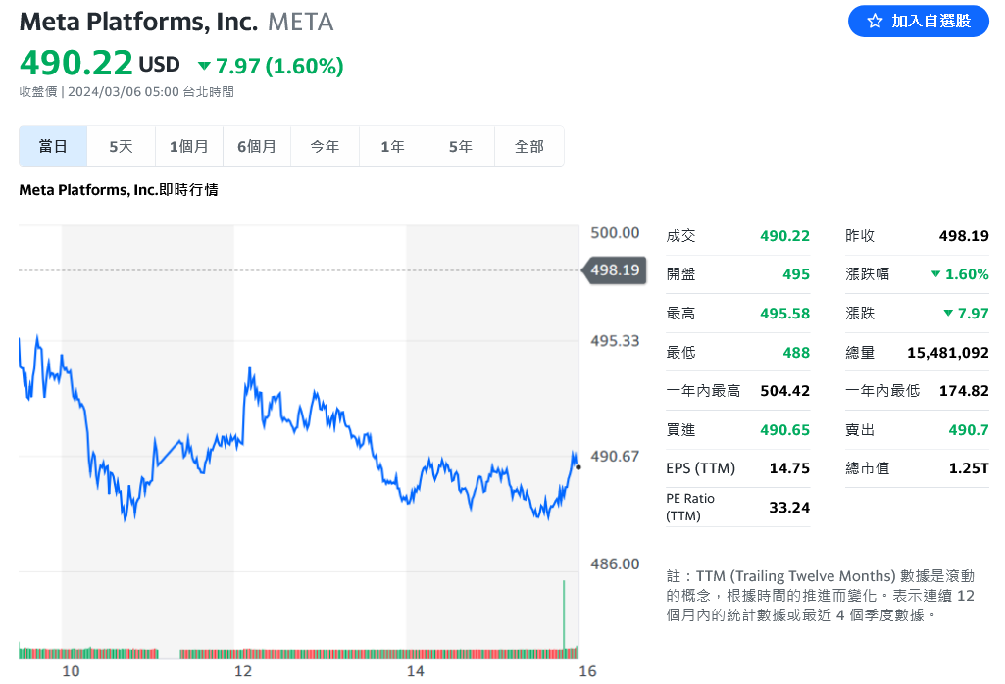Click the 賣出 value 490.7
The height and width of the screenshot is (684, 1005).
[969, 430]
